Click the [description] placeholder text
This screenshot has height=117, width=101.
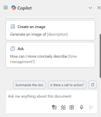(x=57, y=34)
